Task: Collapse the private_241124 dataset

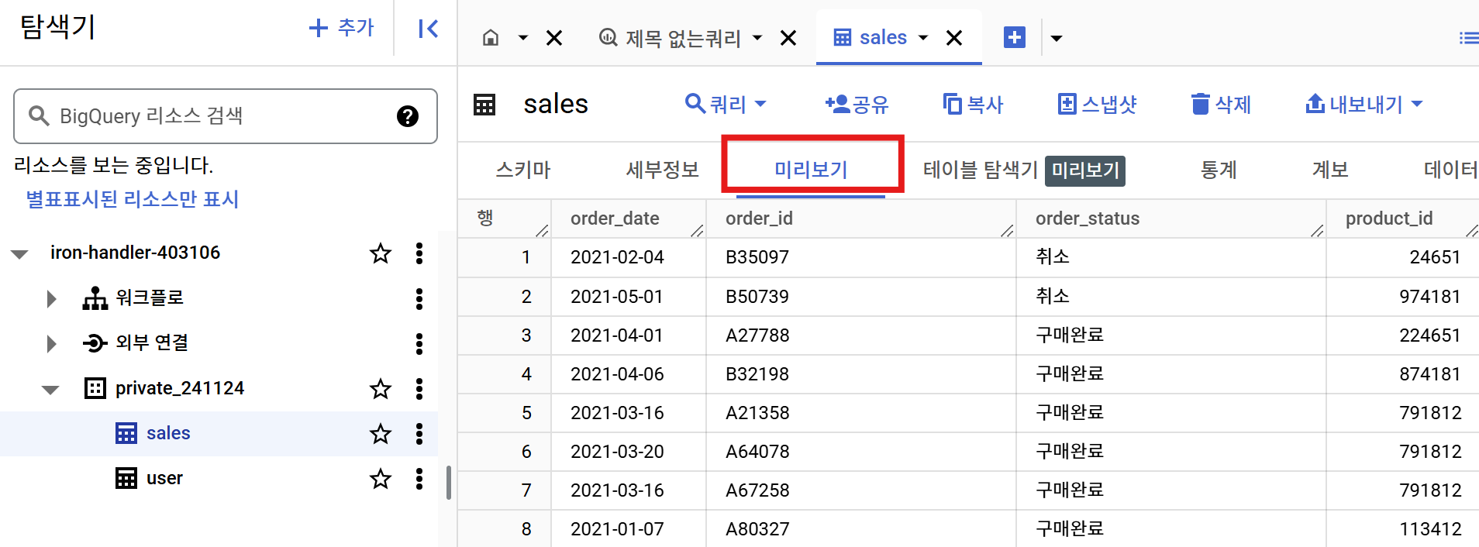Action: click(50, 389)
